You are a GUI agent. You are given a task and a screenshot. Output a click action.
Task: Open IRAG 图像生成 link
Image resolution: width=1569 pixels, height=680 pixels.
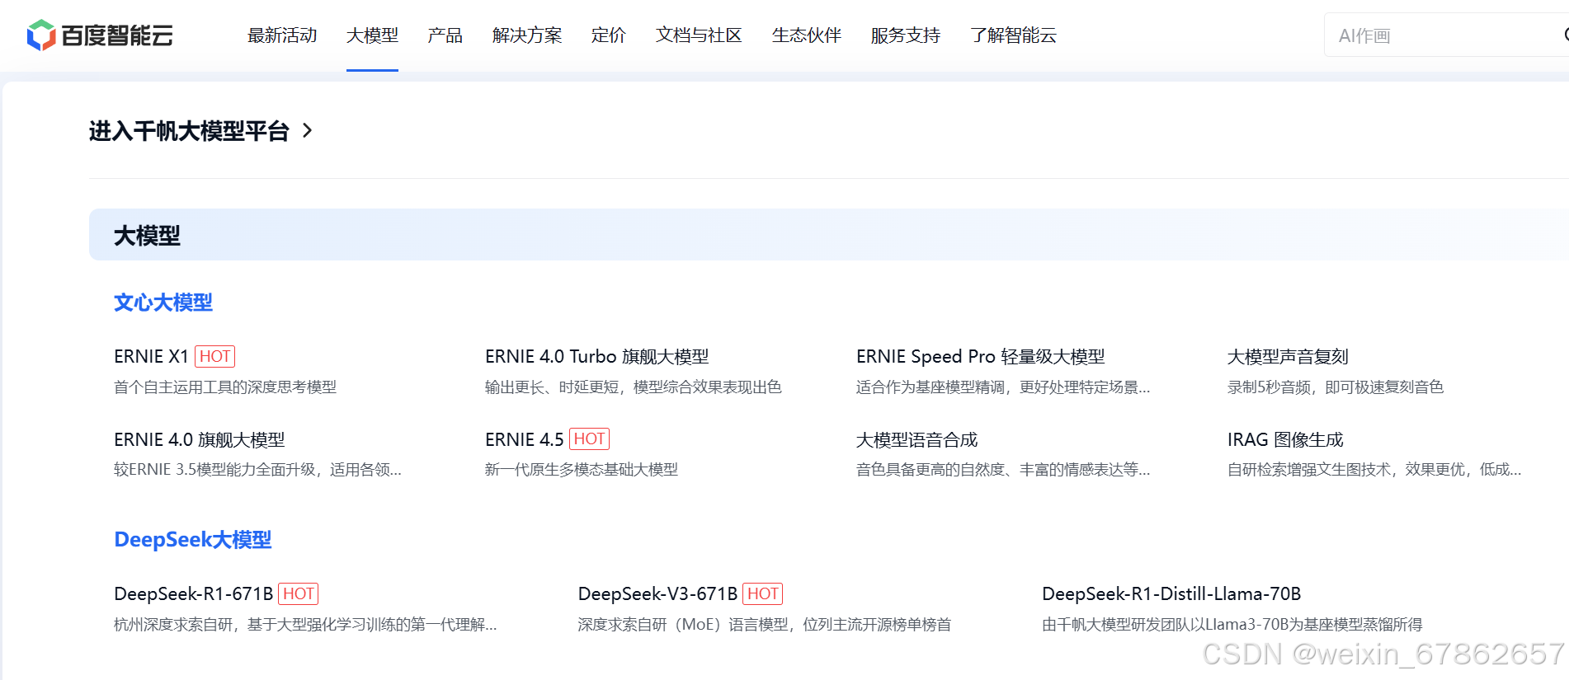1285,439
